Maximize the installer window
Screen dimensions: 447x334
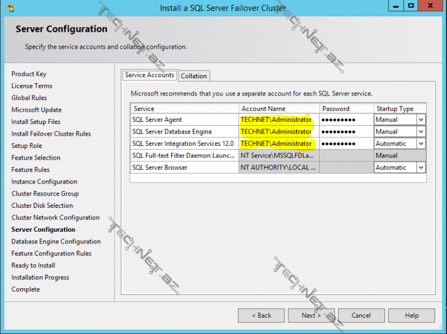pyautogui.click(x=411, y=6)
